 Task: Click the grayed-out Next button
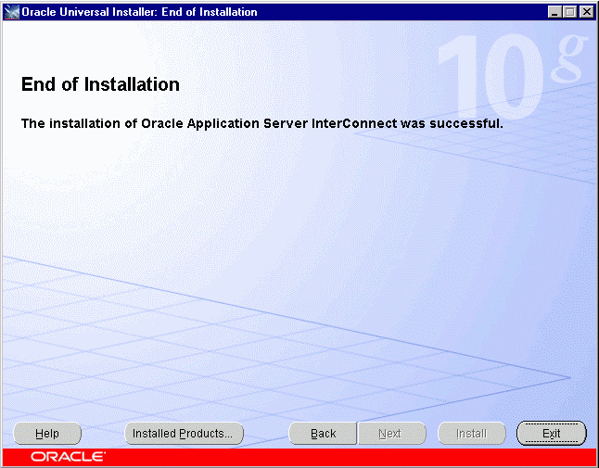click(x=391, y=434)
